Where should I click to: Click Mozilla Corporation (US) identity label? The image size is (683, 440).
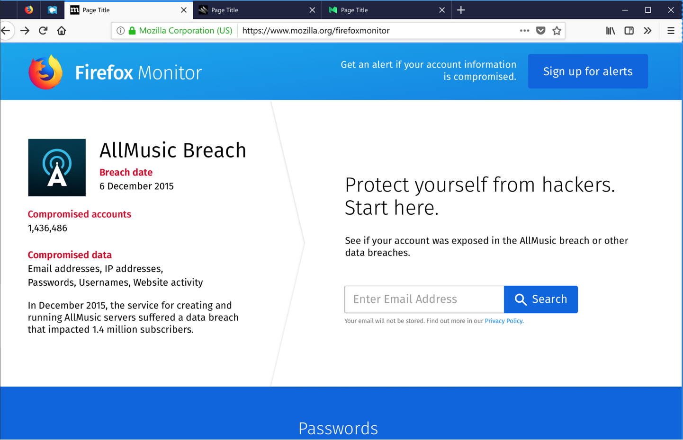click(186, 31)
